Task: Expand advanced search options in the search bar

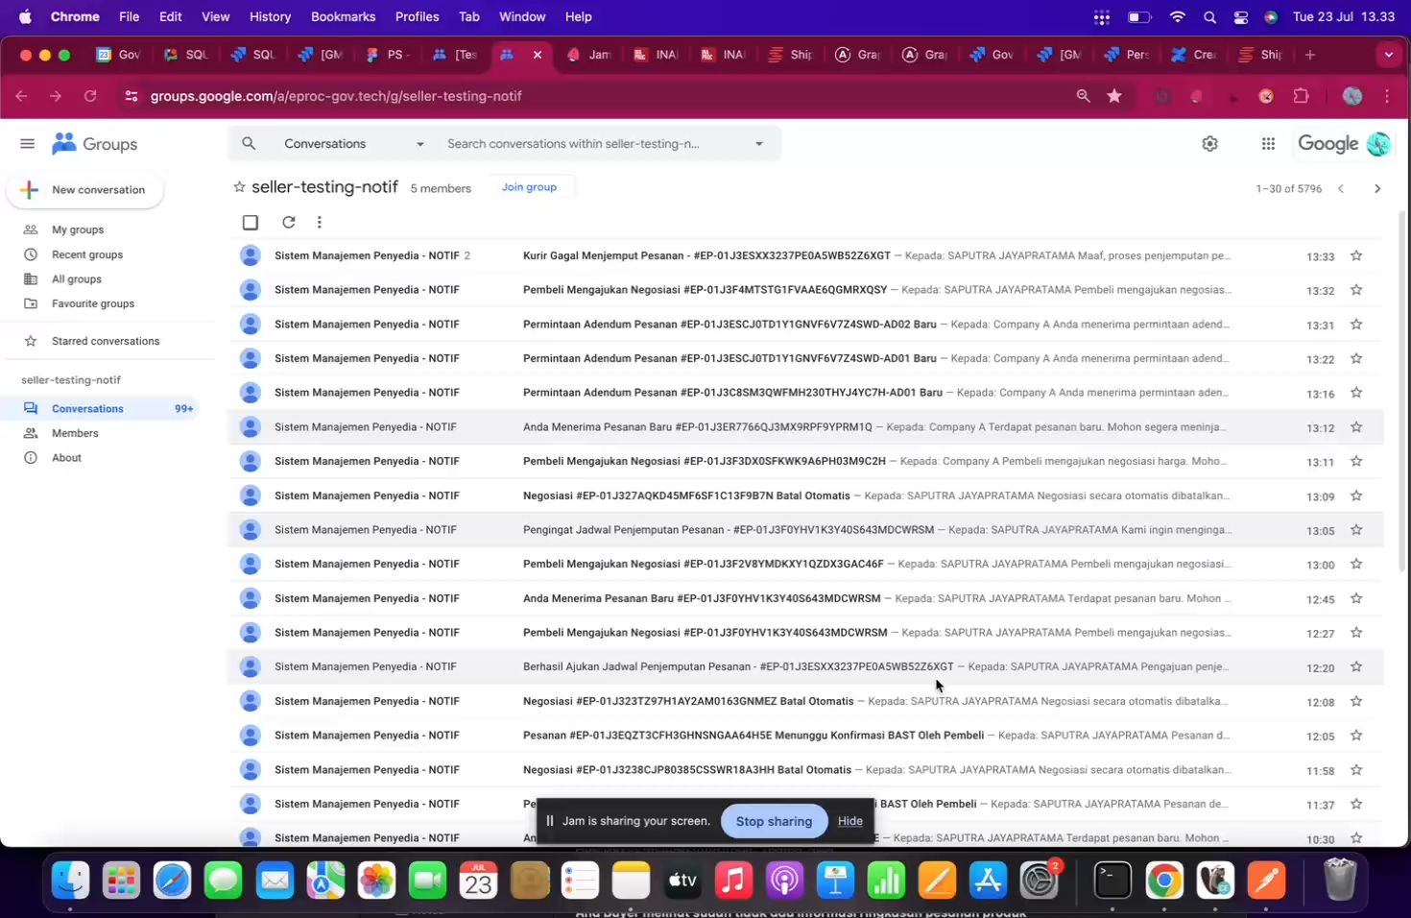Action: coord(758,143)
